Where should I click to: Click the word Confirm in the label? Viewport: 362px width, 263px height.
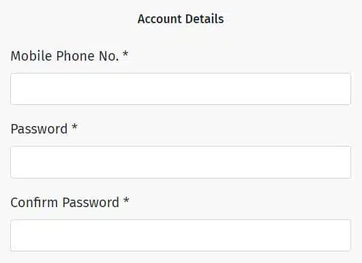[34, 202]
